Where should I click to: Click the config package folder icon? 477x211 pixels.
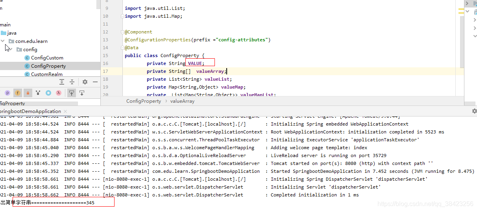pyautogui.click(x=19, y=50)
